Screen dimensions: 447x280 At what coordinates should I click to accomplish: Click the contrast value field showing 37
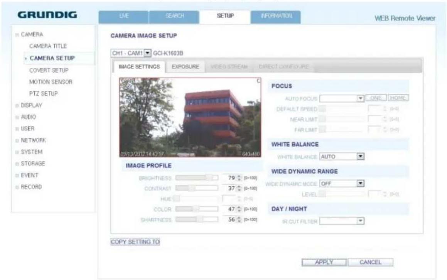click(x=230, y=188)
